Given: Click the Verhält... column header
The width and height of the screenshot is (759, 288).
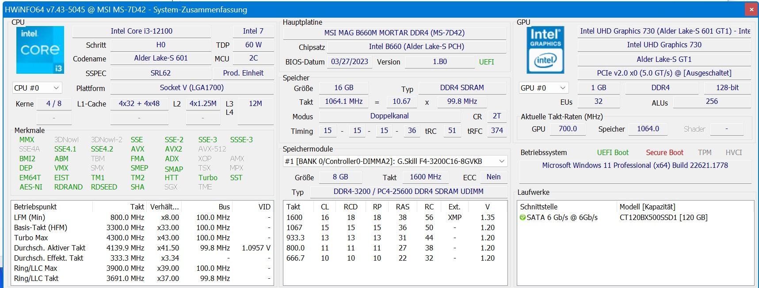Looking at the screenshot, I should coord(164,207).
